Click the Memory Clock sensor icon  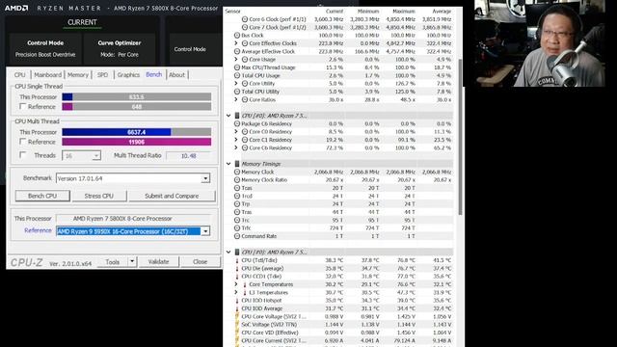pos(237,172)
